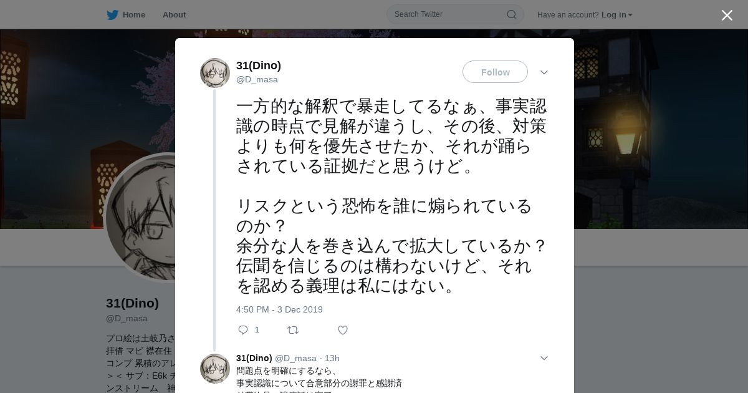Click the reply speech bubble icon
The image size is (748, 393).
coord(243,330)
